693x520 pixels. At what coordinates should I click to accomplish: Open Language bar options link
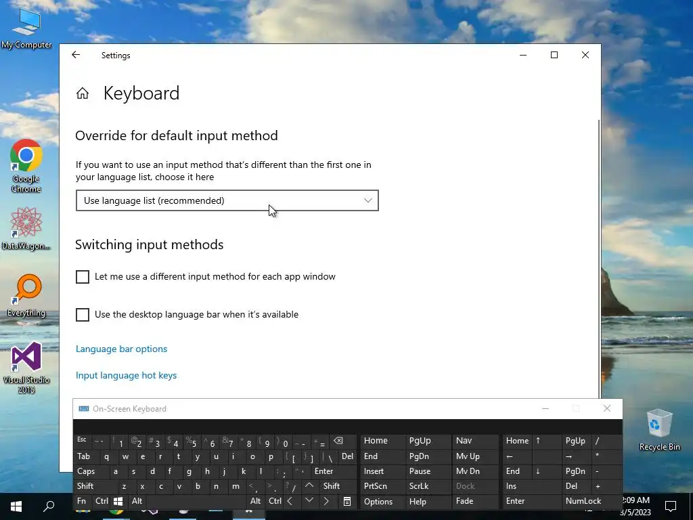click(122, 349)
